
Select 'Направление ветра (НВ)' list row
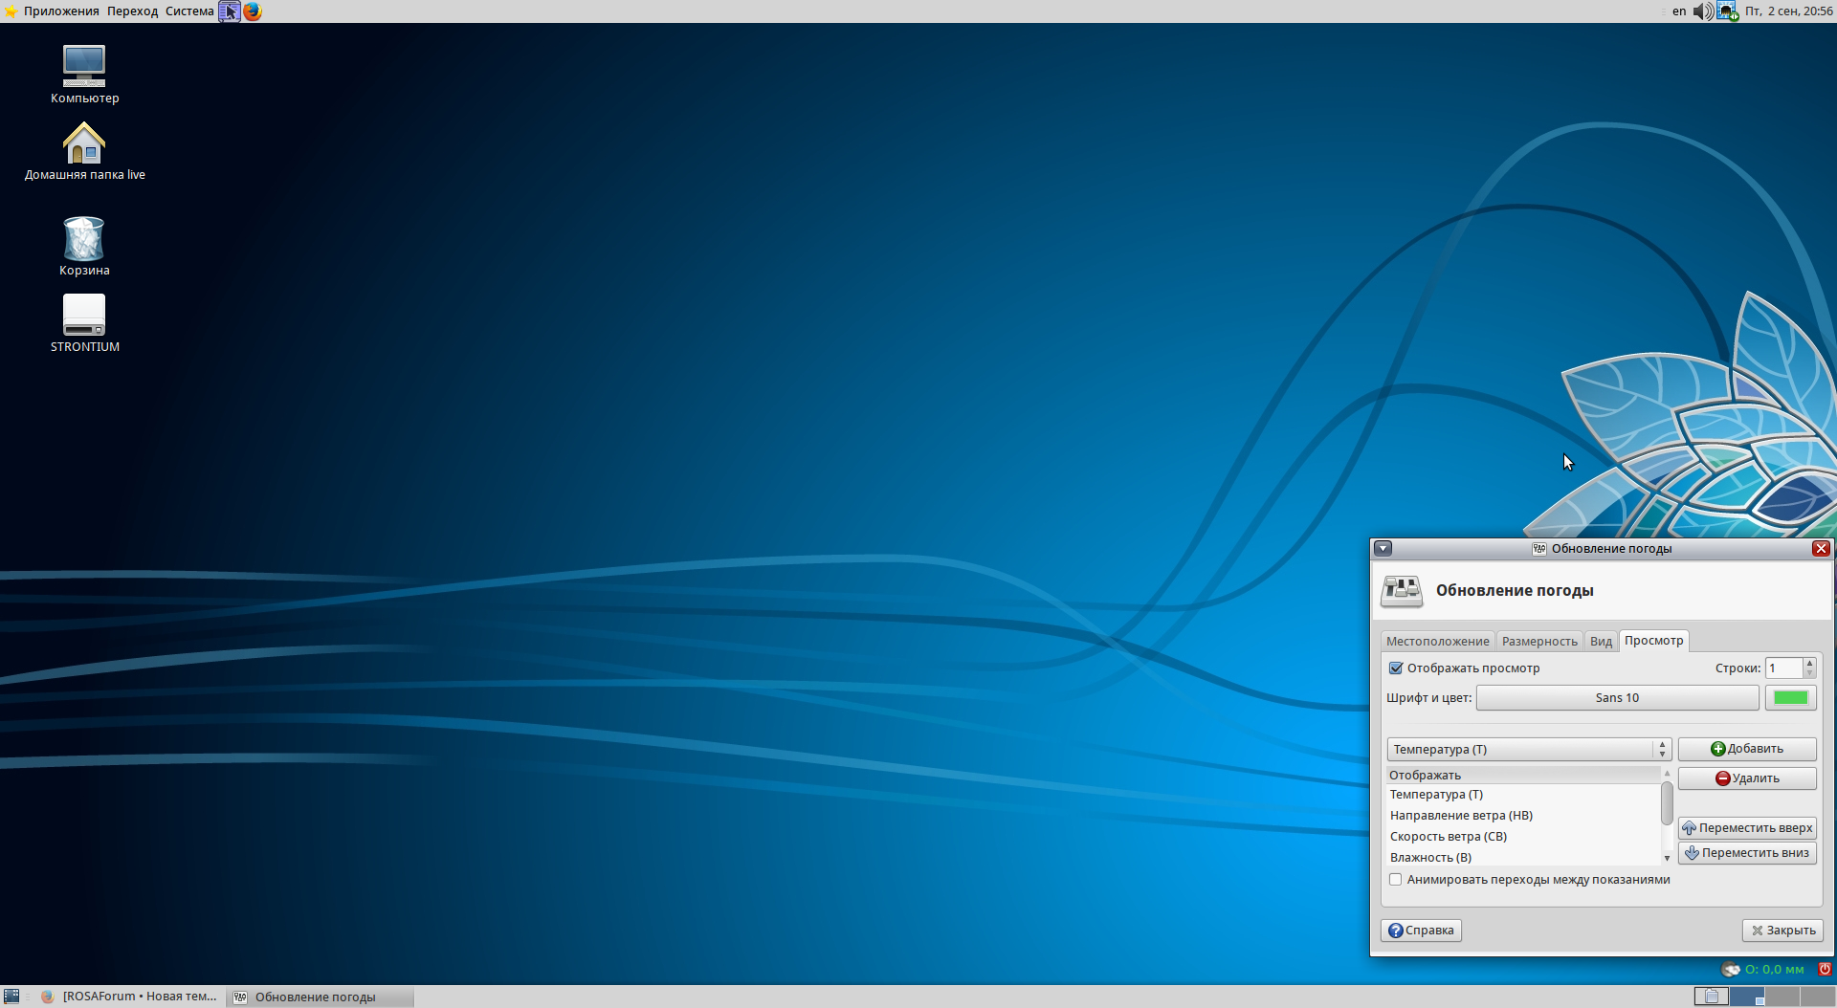pyautogui.click(x=1523, y=815)
